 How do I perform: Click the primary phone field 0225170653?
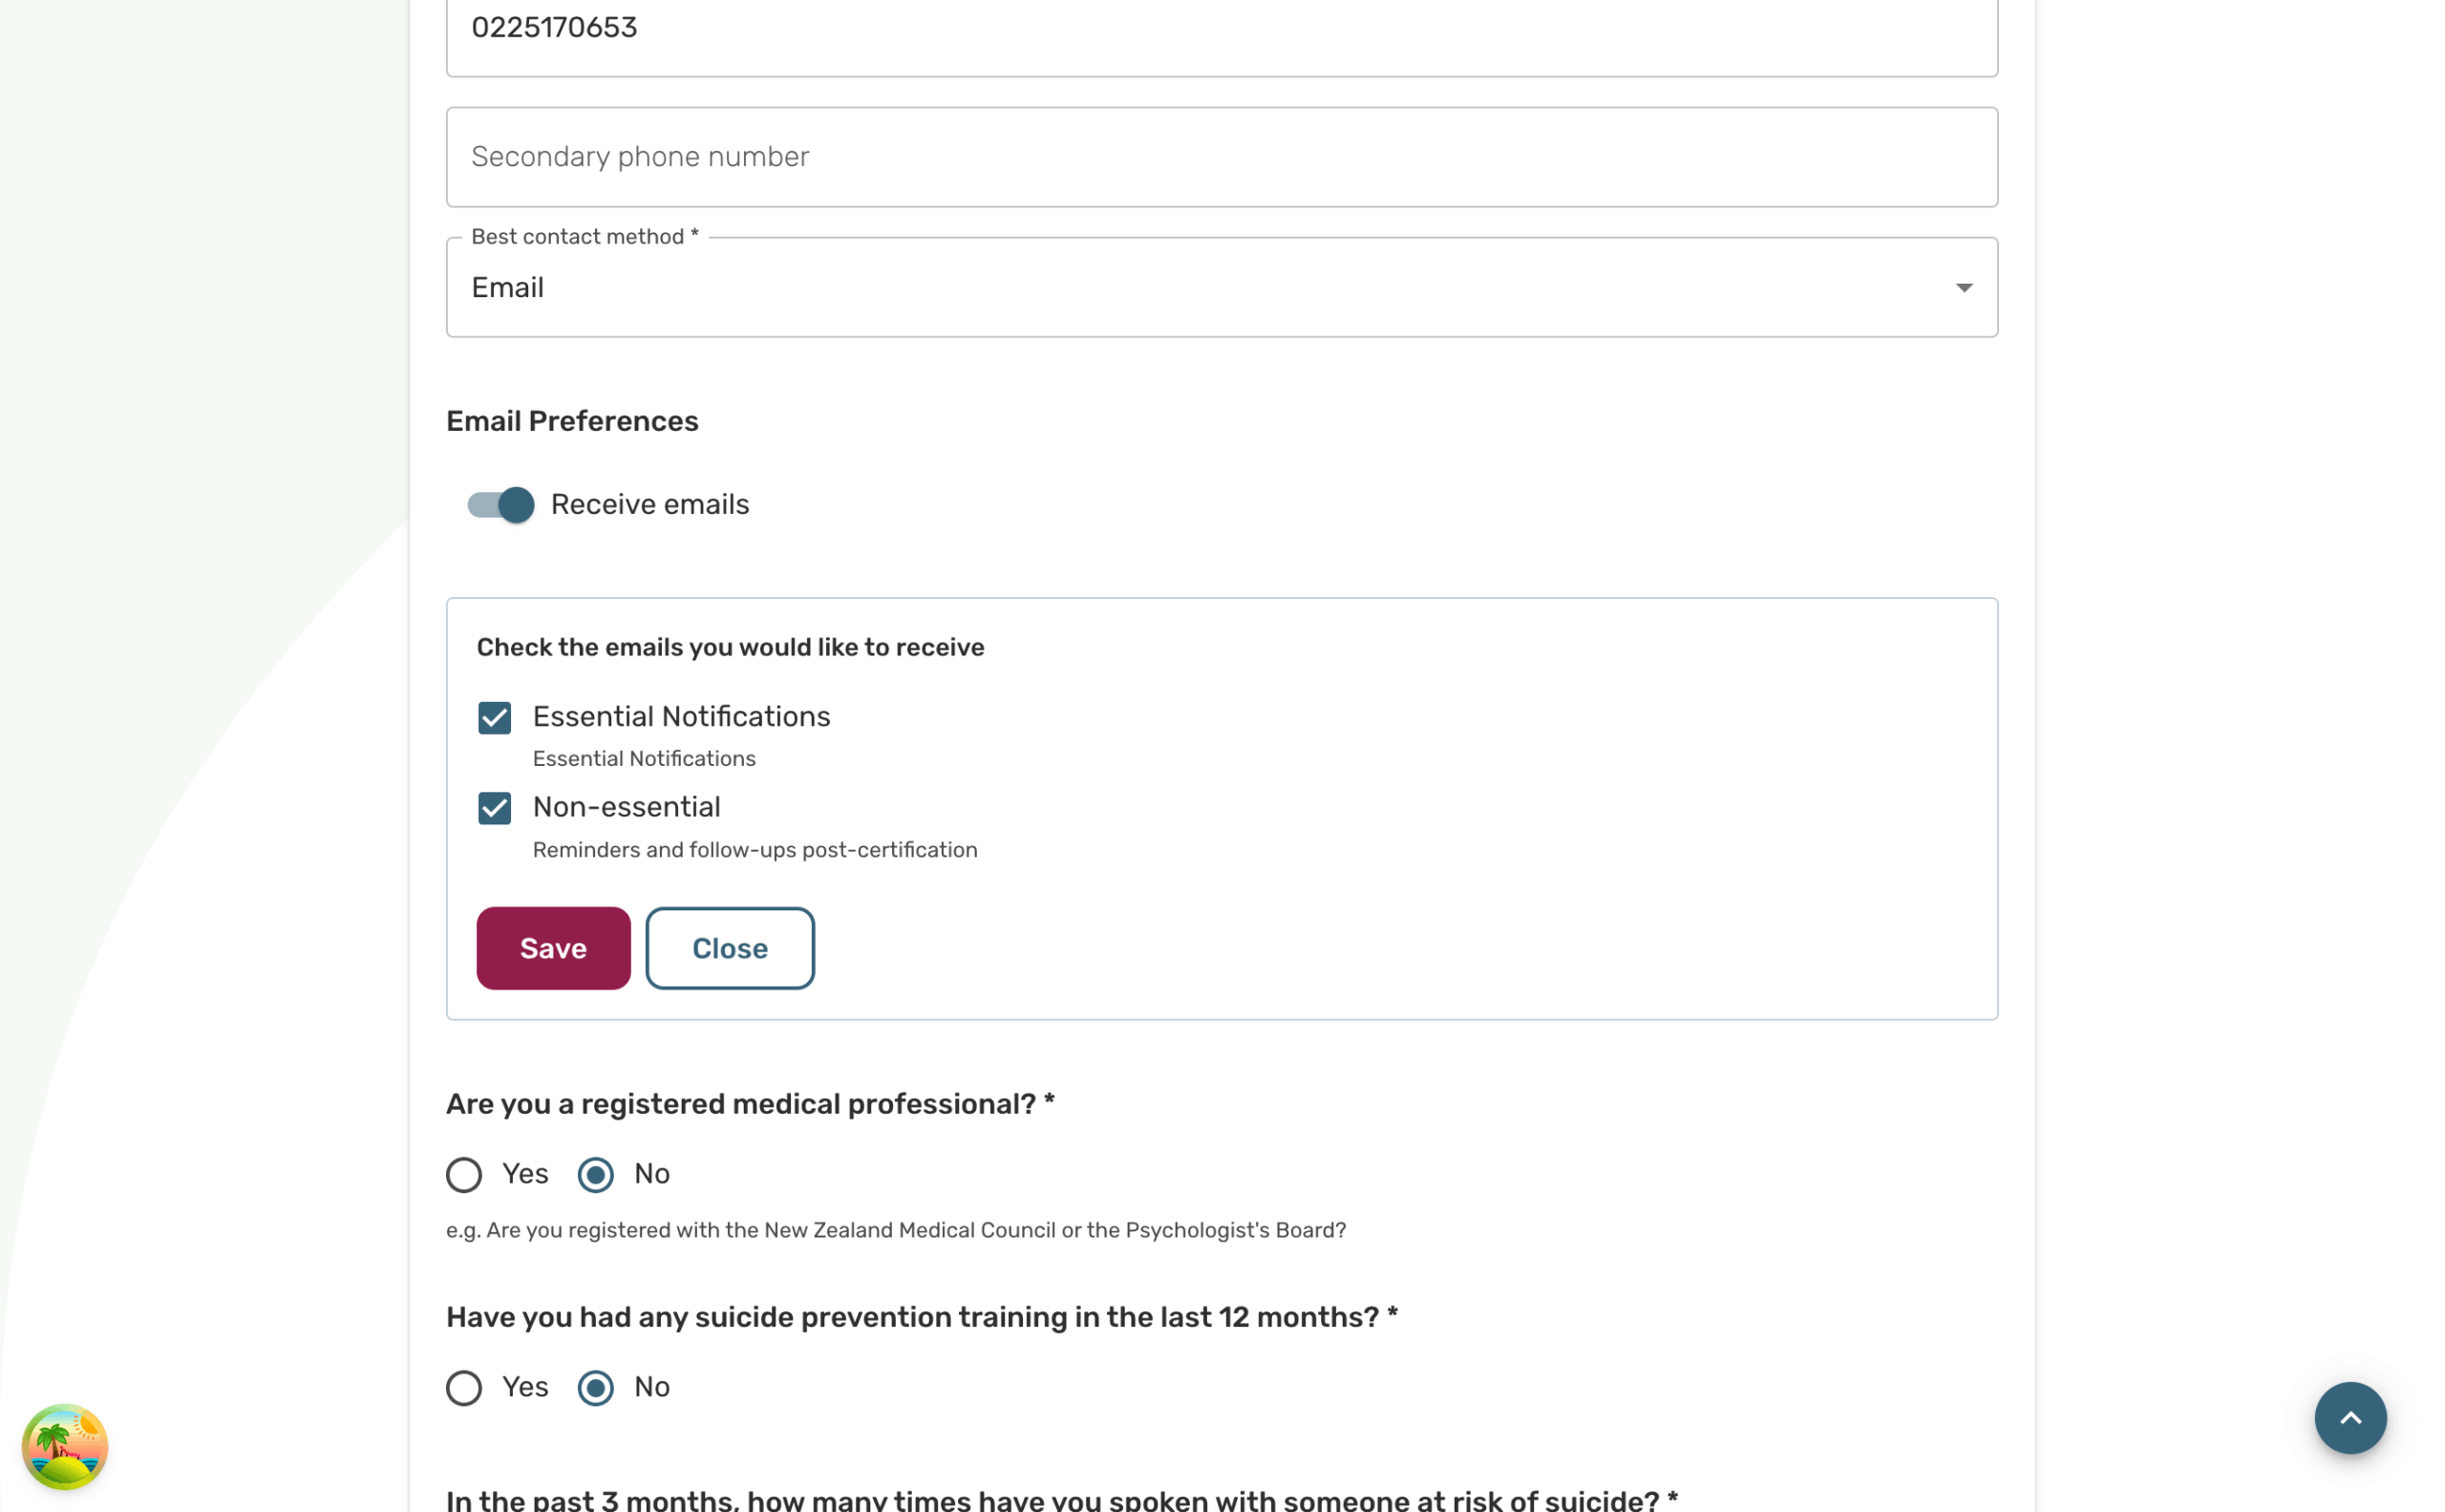tap(1221, 28)
